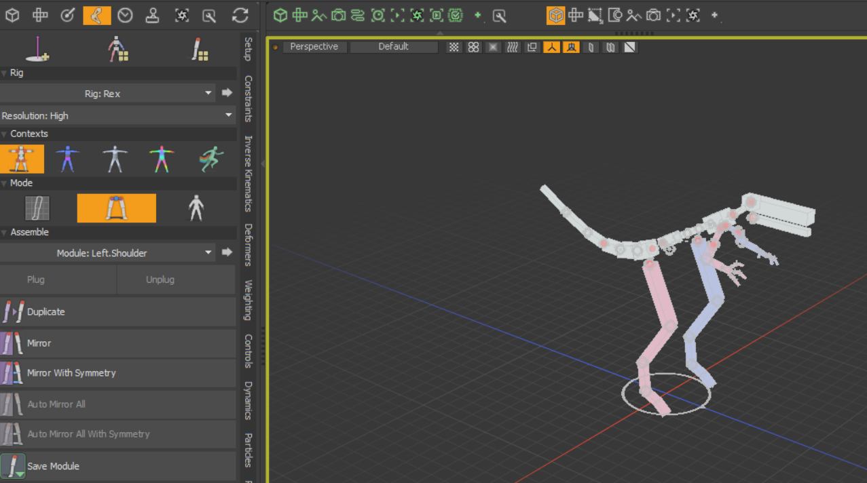Toggle the wavy lines viewport button
The image size is (867, 483).
pos(513,47)
